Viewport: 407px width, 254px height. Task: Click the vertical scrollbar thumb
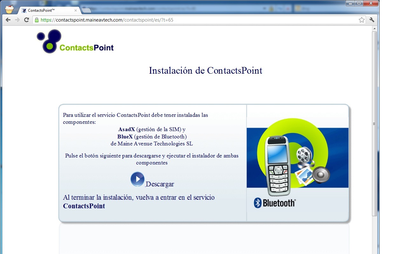pos(375,124)
